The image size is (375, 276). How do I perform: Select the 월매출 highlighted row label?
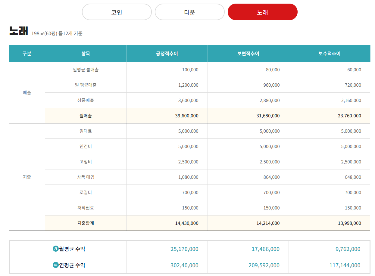coord(85,116)
